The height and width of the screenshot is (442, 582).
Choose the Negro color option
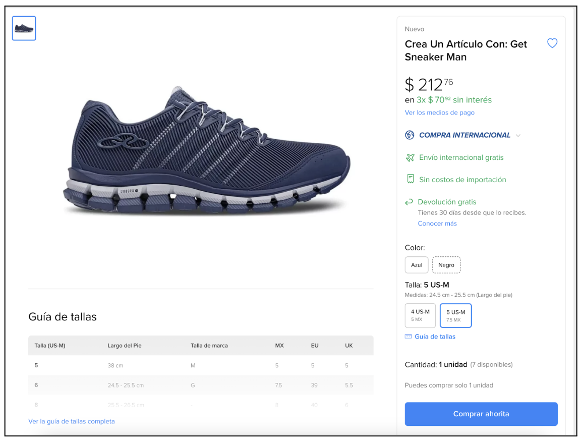tap(446, 265)
